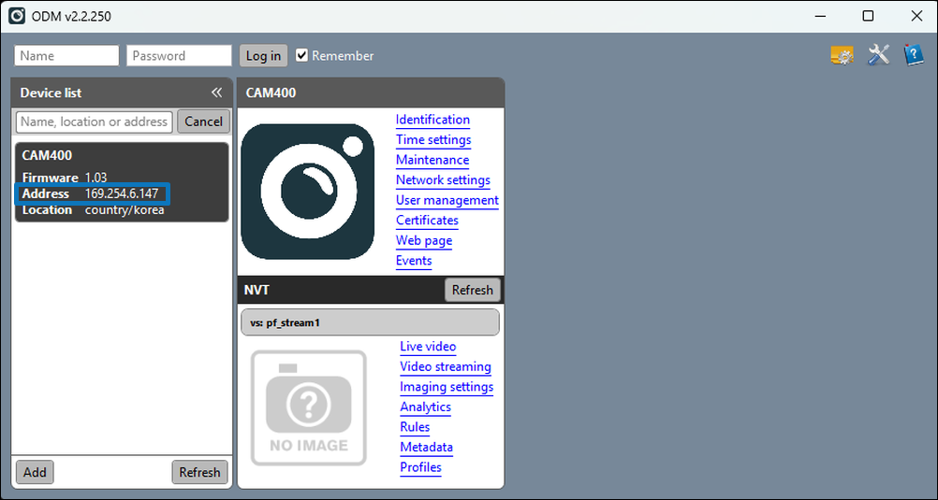Viewport: 938px width, 500px height.
Task: Select the CAM400 device entry
Action: pos(122,182)
